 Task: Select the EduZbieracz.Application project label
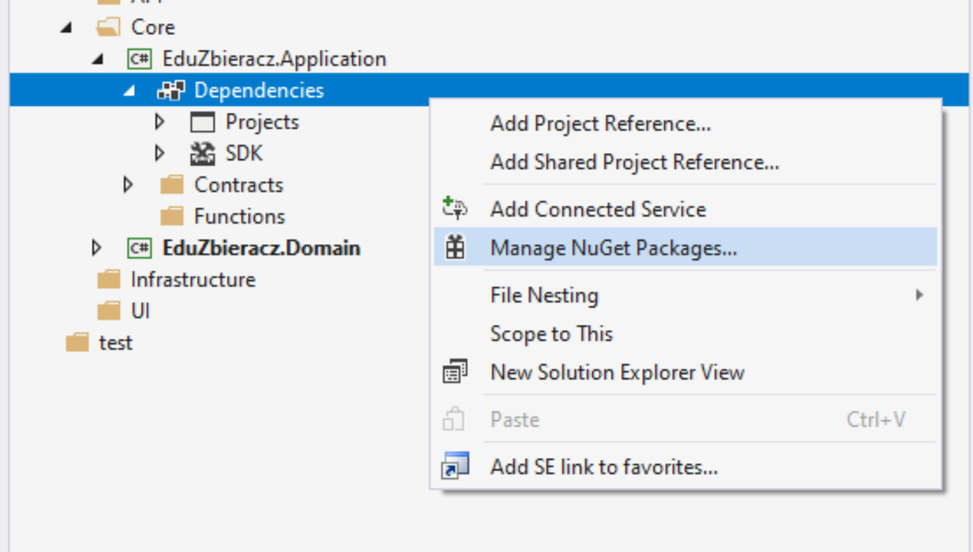274,59
